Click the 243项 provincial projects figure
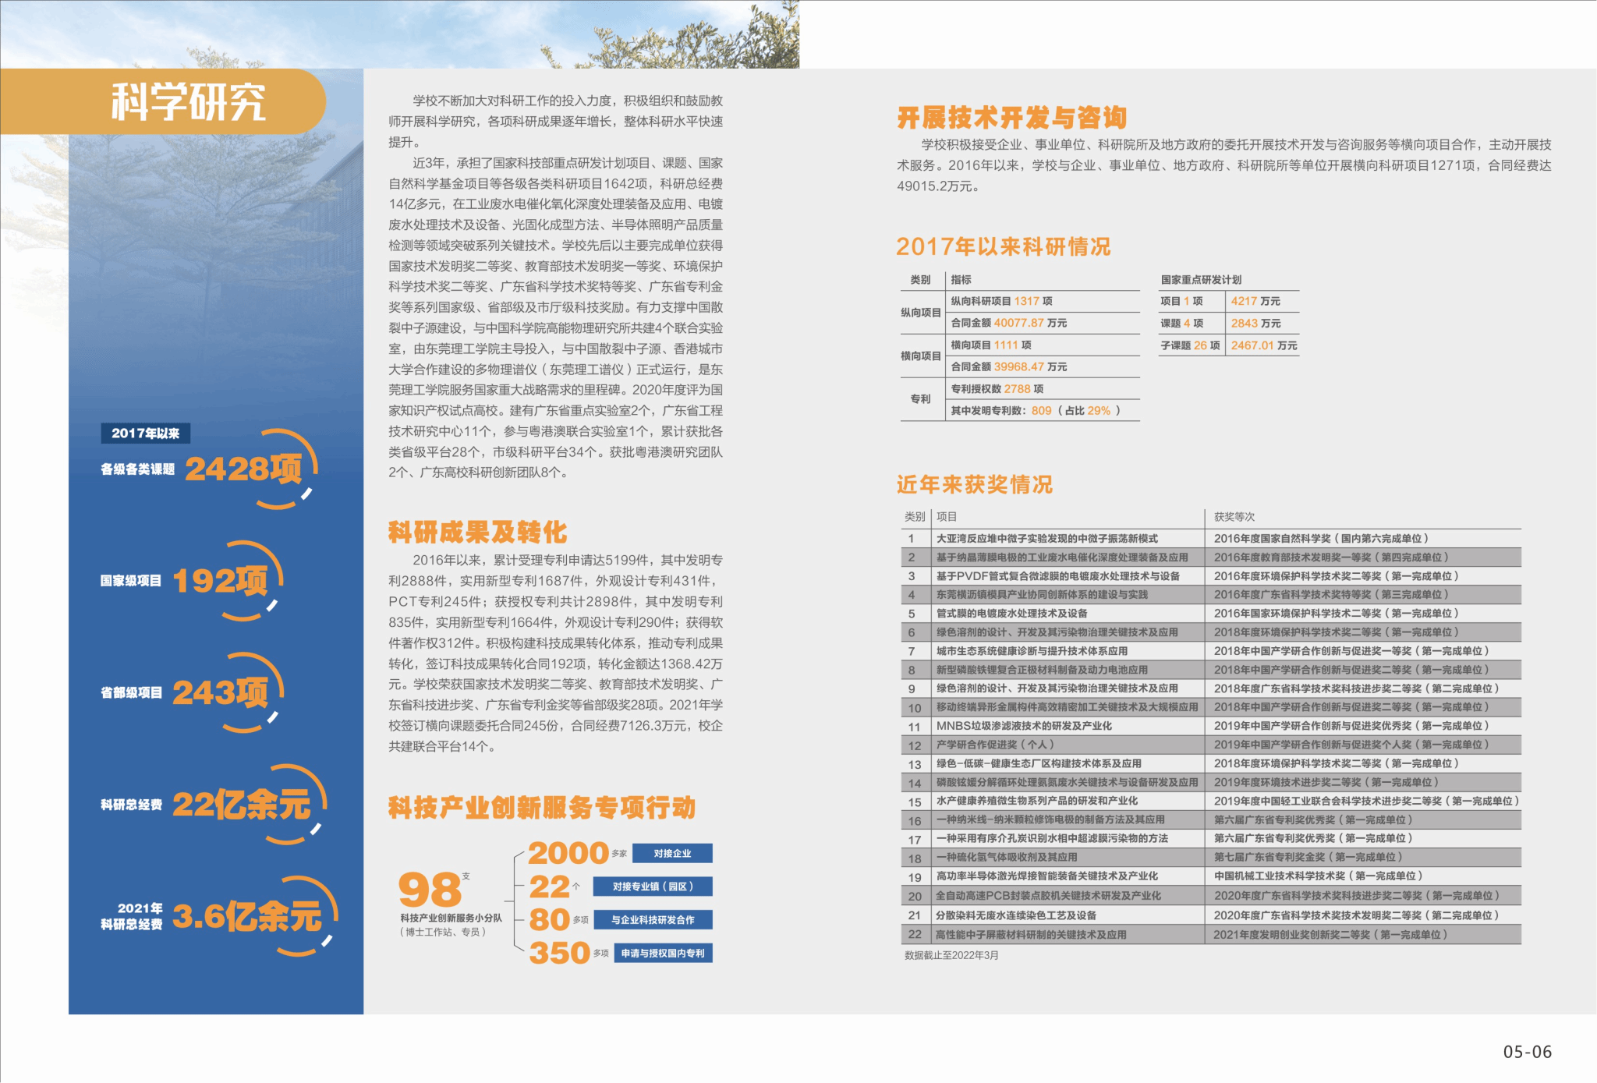 pos(220,692)
